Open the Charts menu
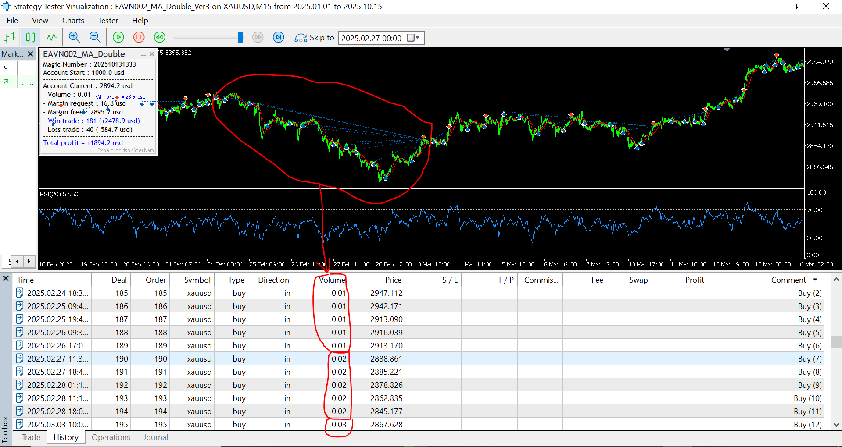This screenshot has width=842, height=447. [x=73, y=21]
